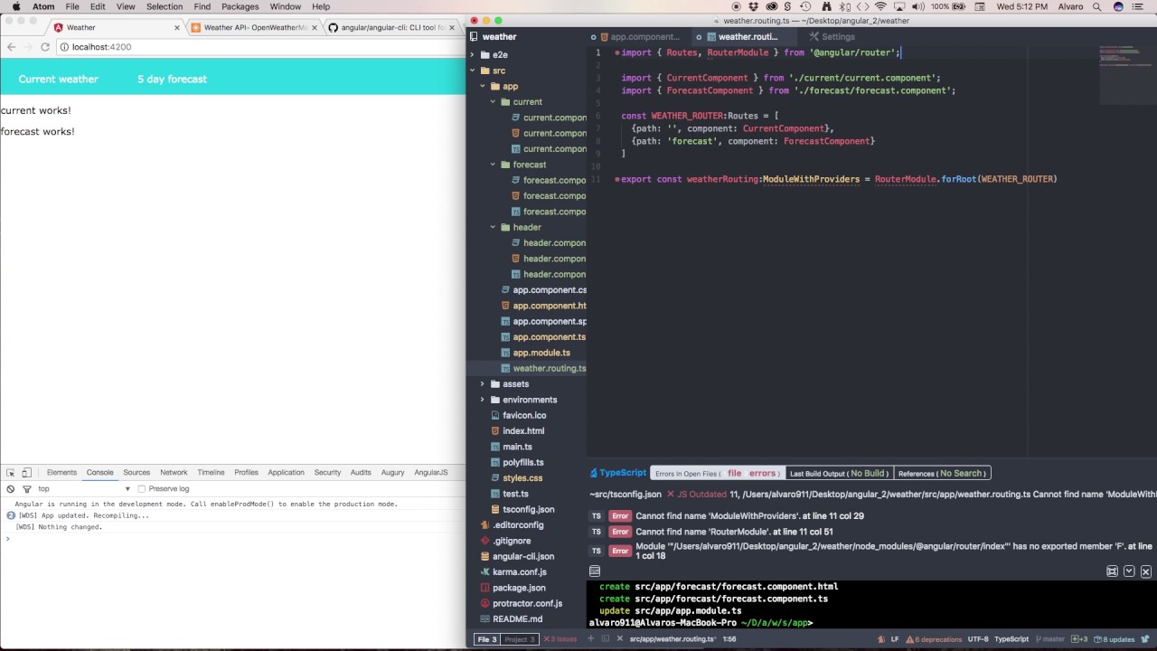Switch to the app.component editor tab
The height and width of the screenshot is (651, 1157).
(639, 37)
